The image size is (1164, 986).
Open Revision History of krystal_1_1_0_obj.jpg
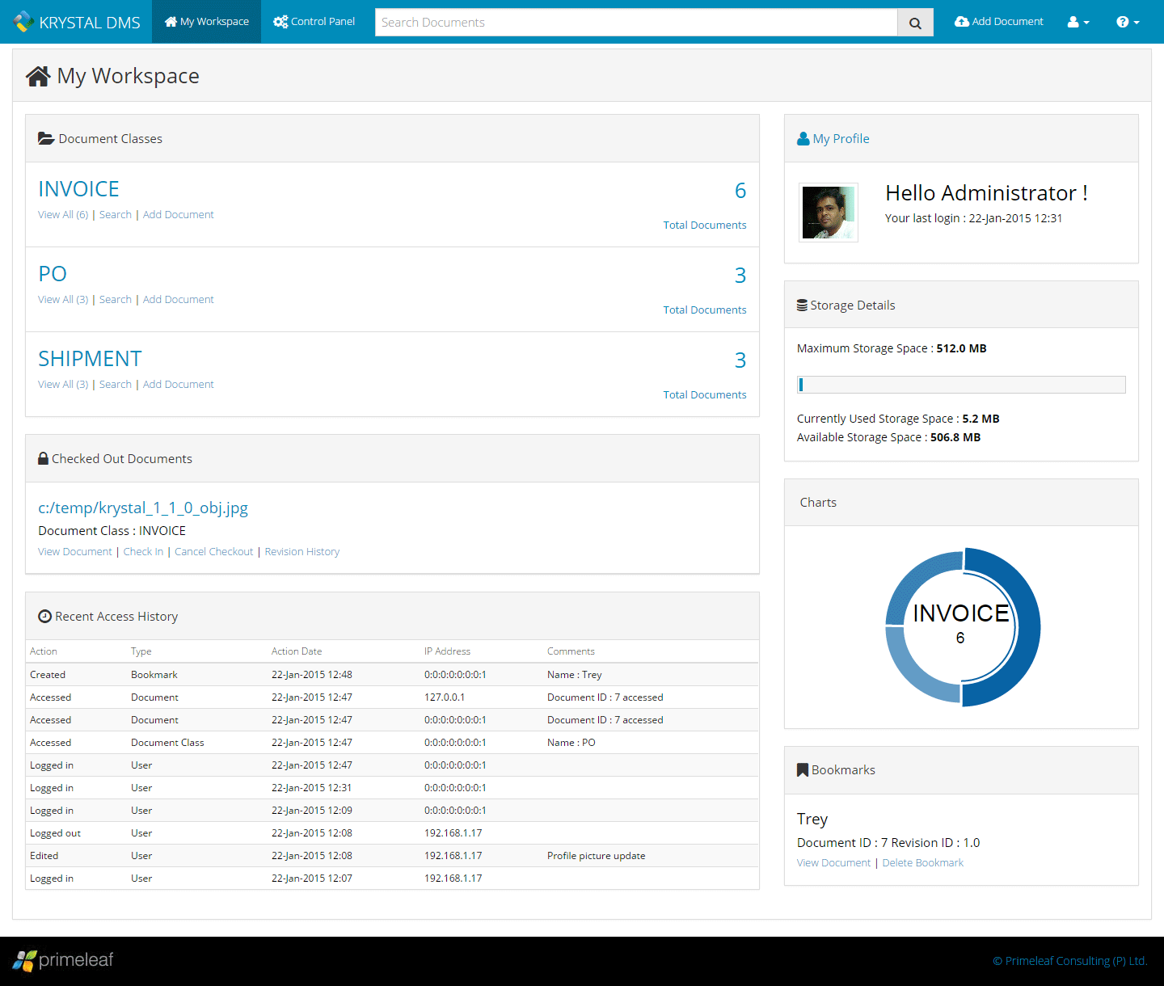302,552
